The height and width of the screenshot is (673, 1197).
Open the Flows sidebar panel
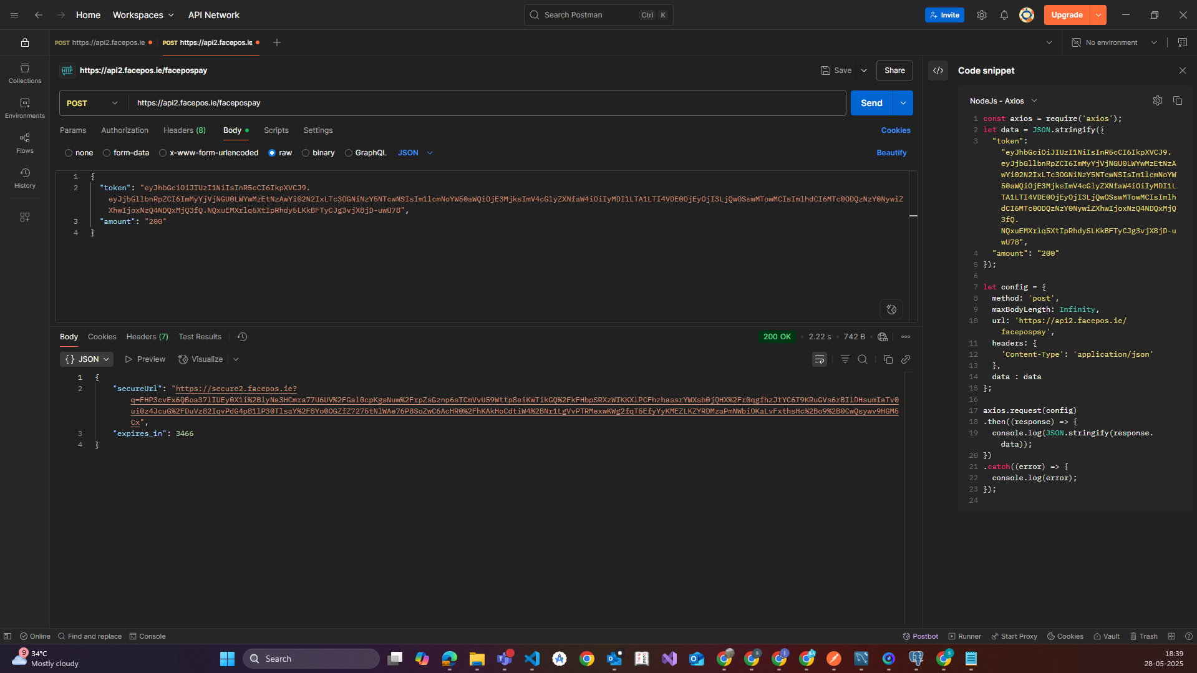(x=25, y=143)
